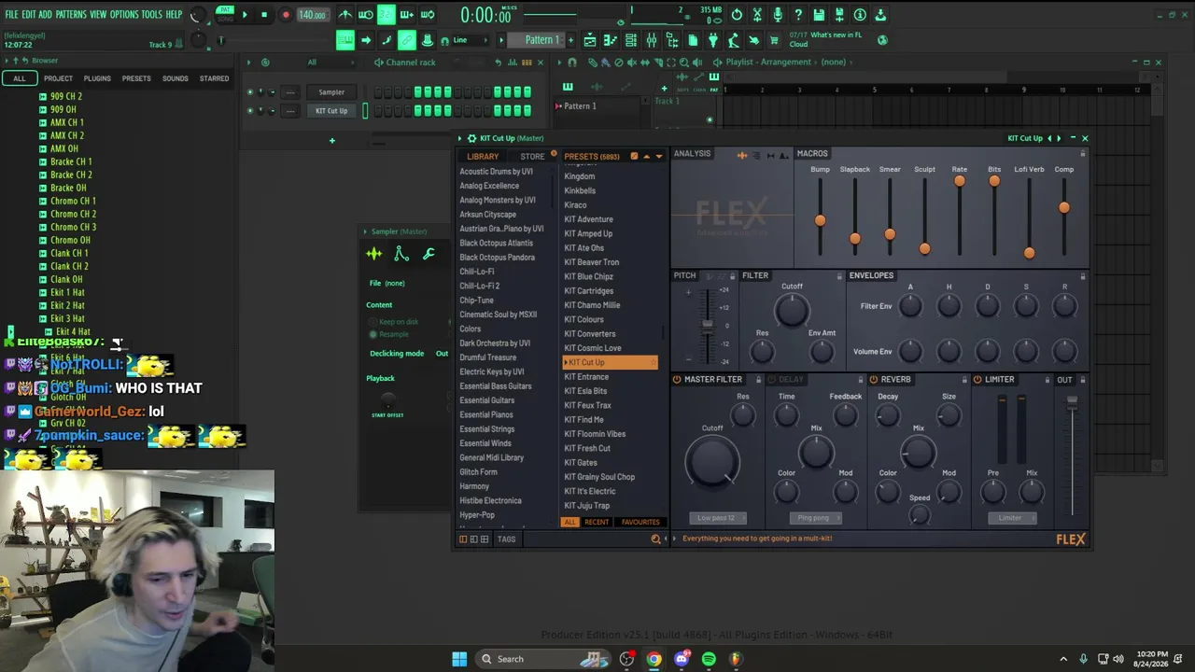The height and width of the screenshot is (672, 1195).
Task: Show ALL presets in FLEX
Action: pos(570,523)
